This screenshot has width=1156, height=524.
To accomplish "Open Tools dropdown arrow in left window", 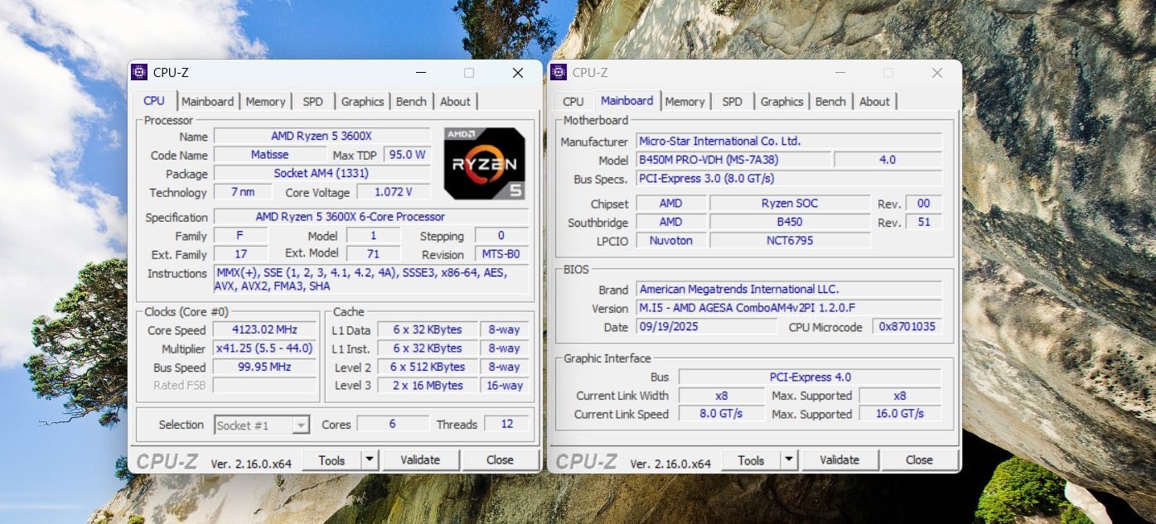I will [x=370, y=460].
